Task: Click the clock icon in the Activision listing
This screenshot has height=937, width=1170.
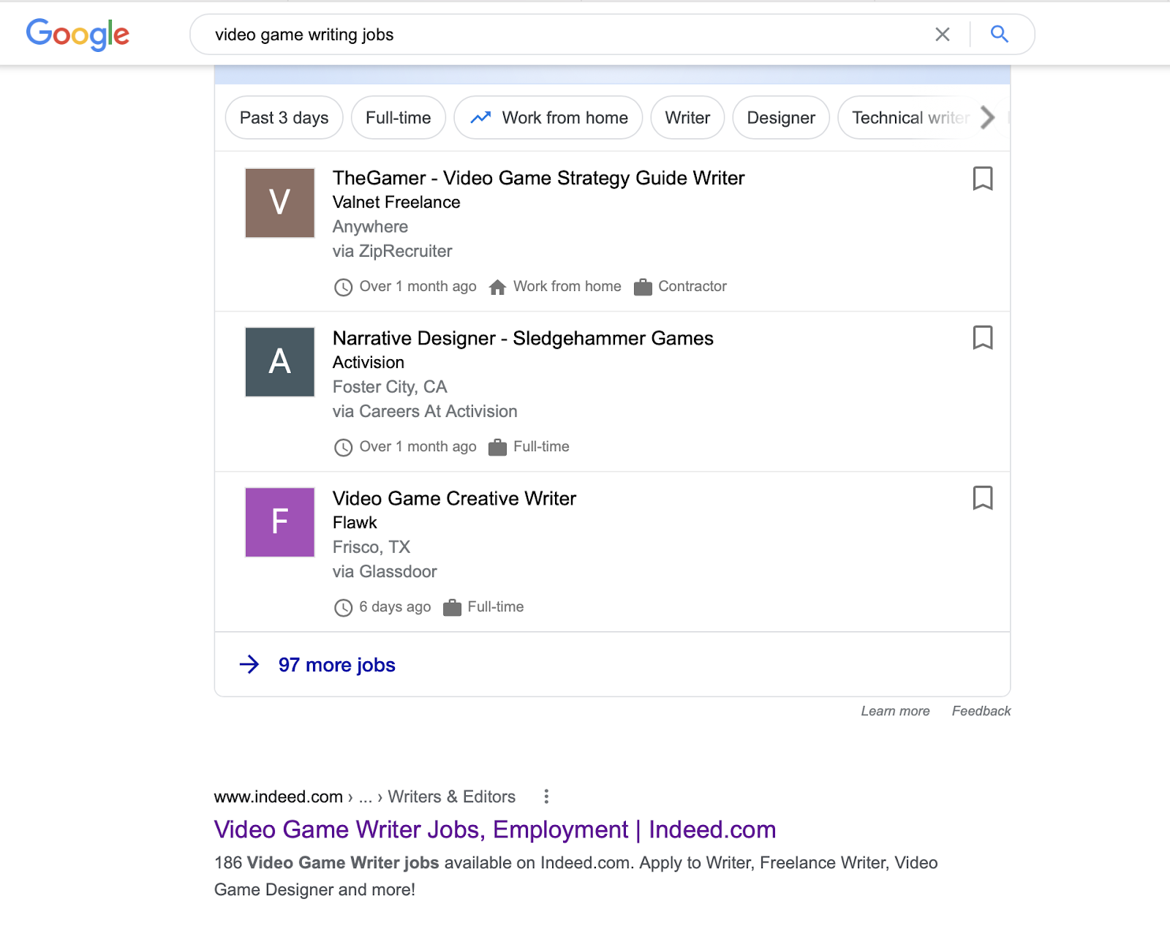Action: (343, 448)
